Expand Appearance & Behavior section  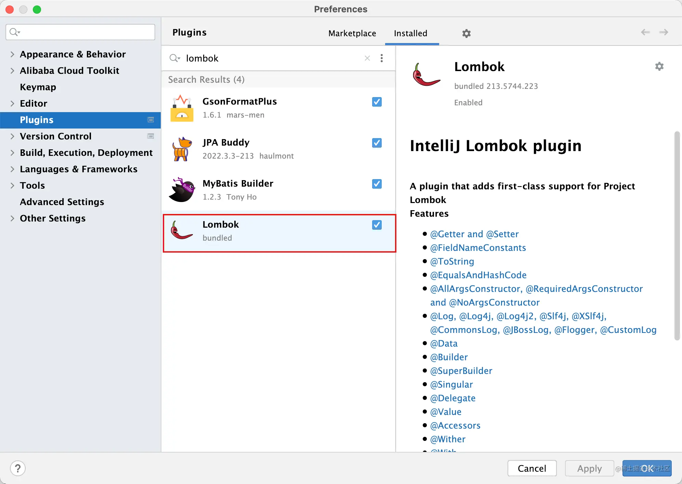[12, 54]
